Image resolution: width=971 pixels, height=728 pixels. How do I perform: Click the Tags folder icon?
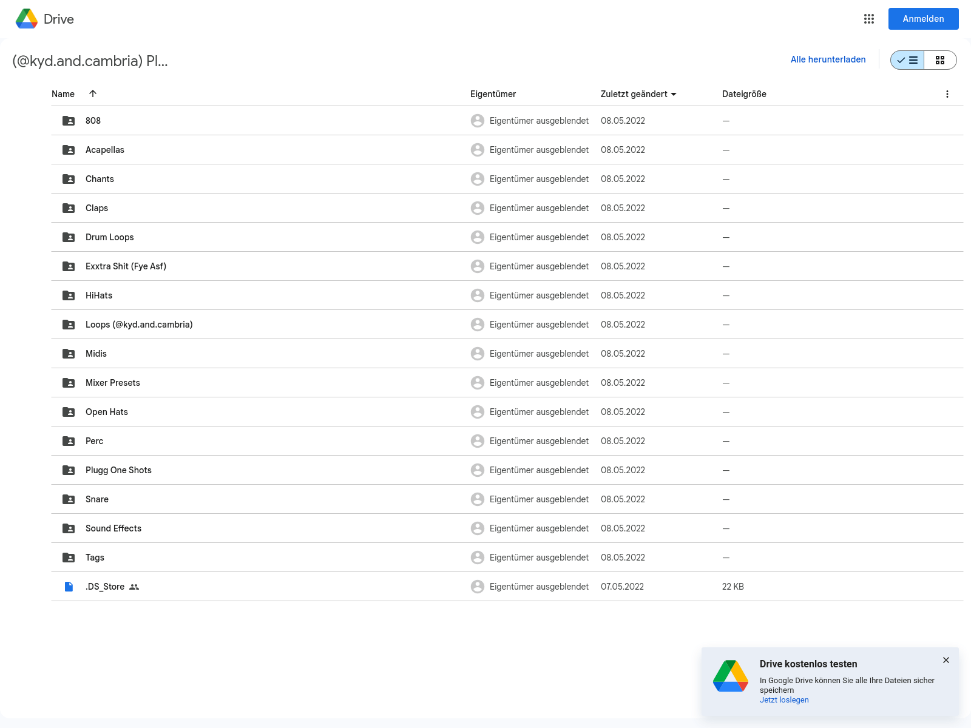[69, 558]
